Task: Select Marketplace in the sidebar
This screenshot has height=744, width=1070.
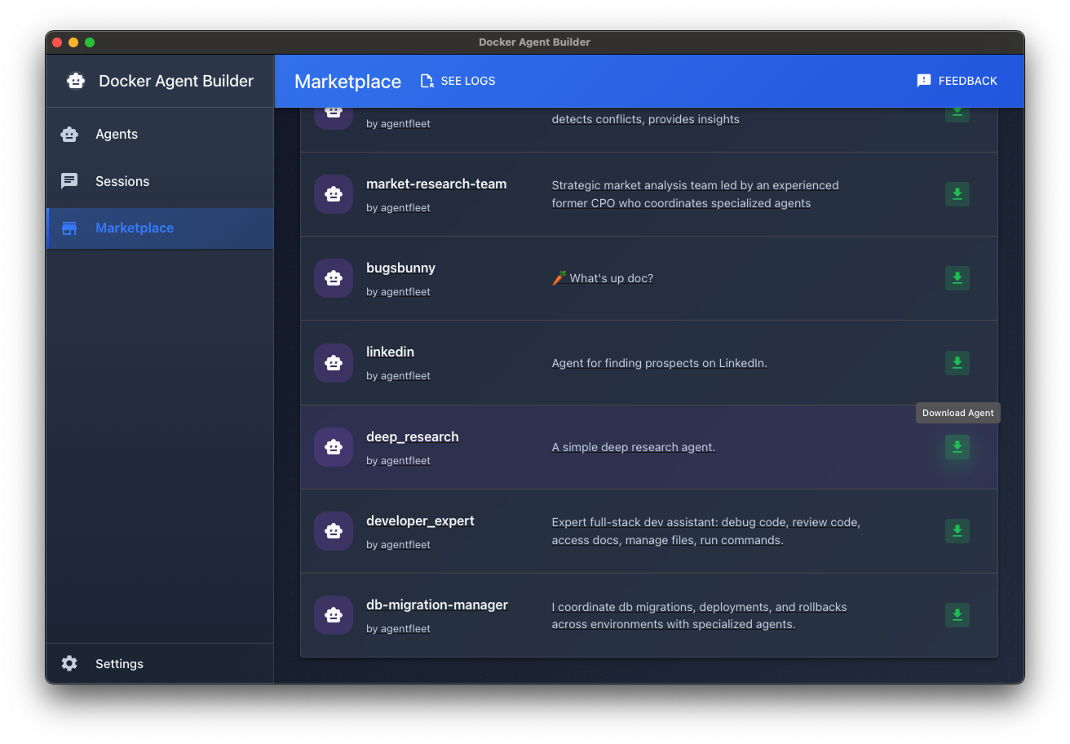Action: (x=134, y=228)
